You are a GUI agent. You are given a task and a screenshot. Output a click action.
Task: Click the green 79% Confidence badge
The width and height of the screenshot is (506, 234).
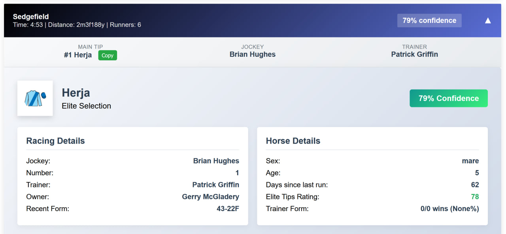449,98
